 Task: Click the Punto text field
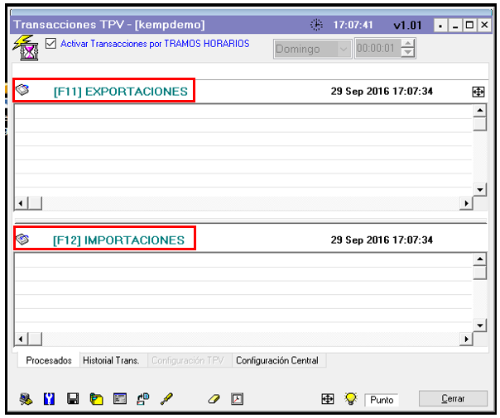382,400
